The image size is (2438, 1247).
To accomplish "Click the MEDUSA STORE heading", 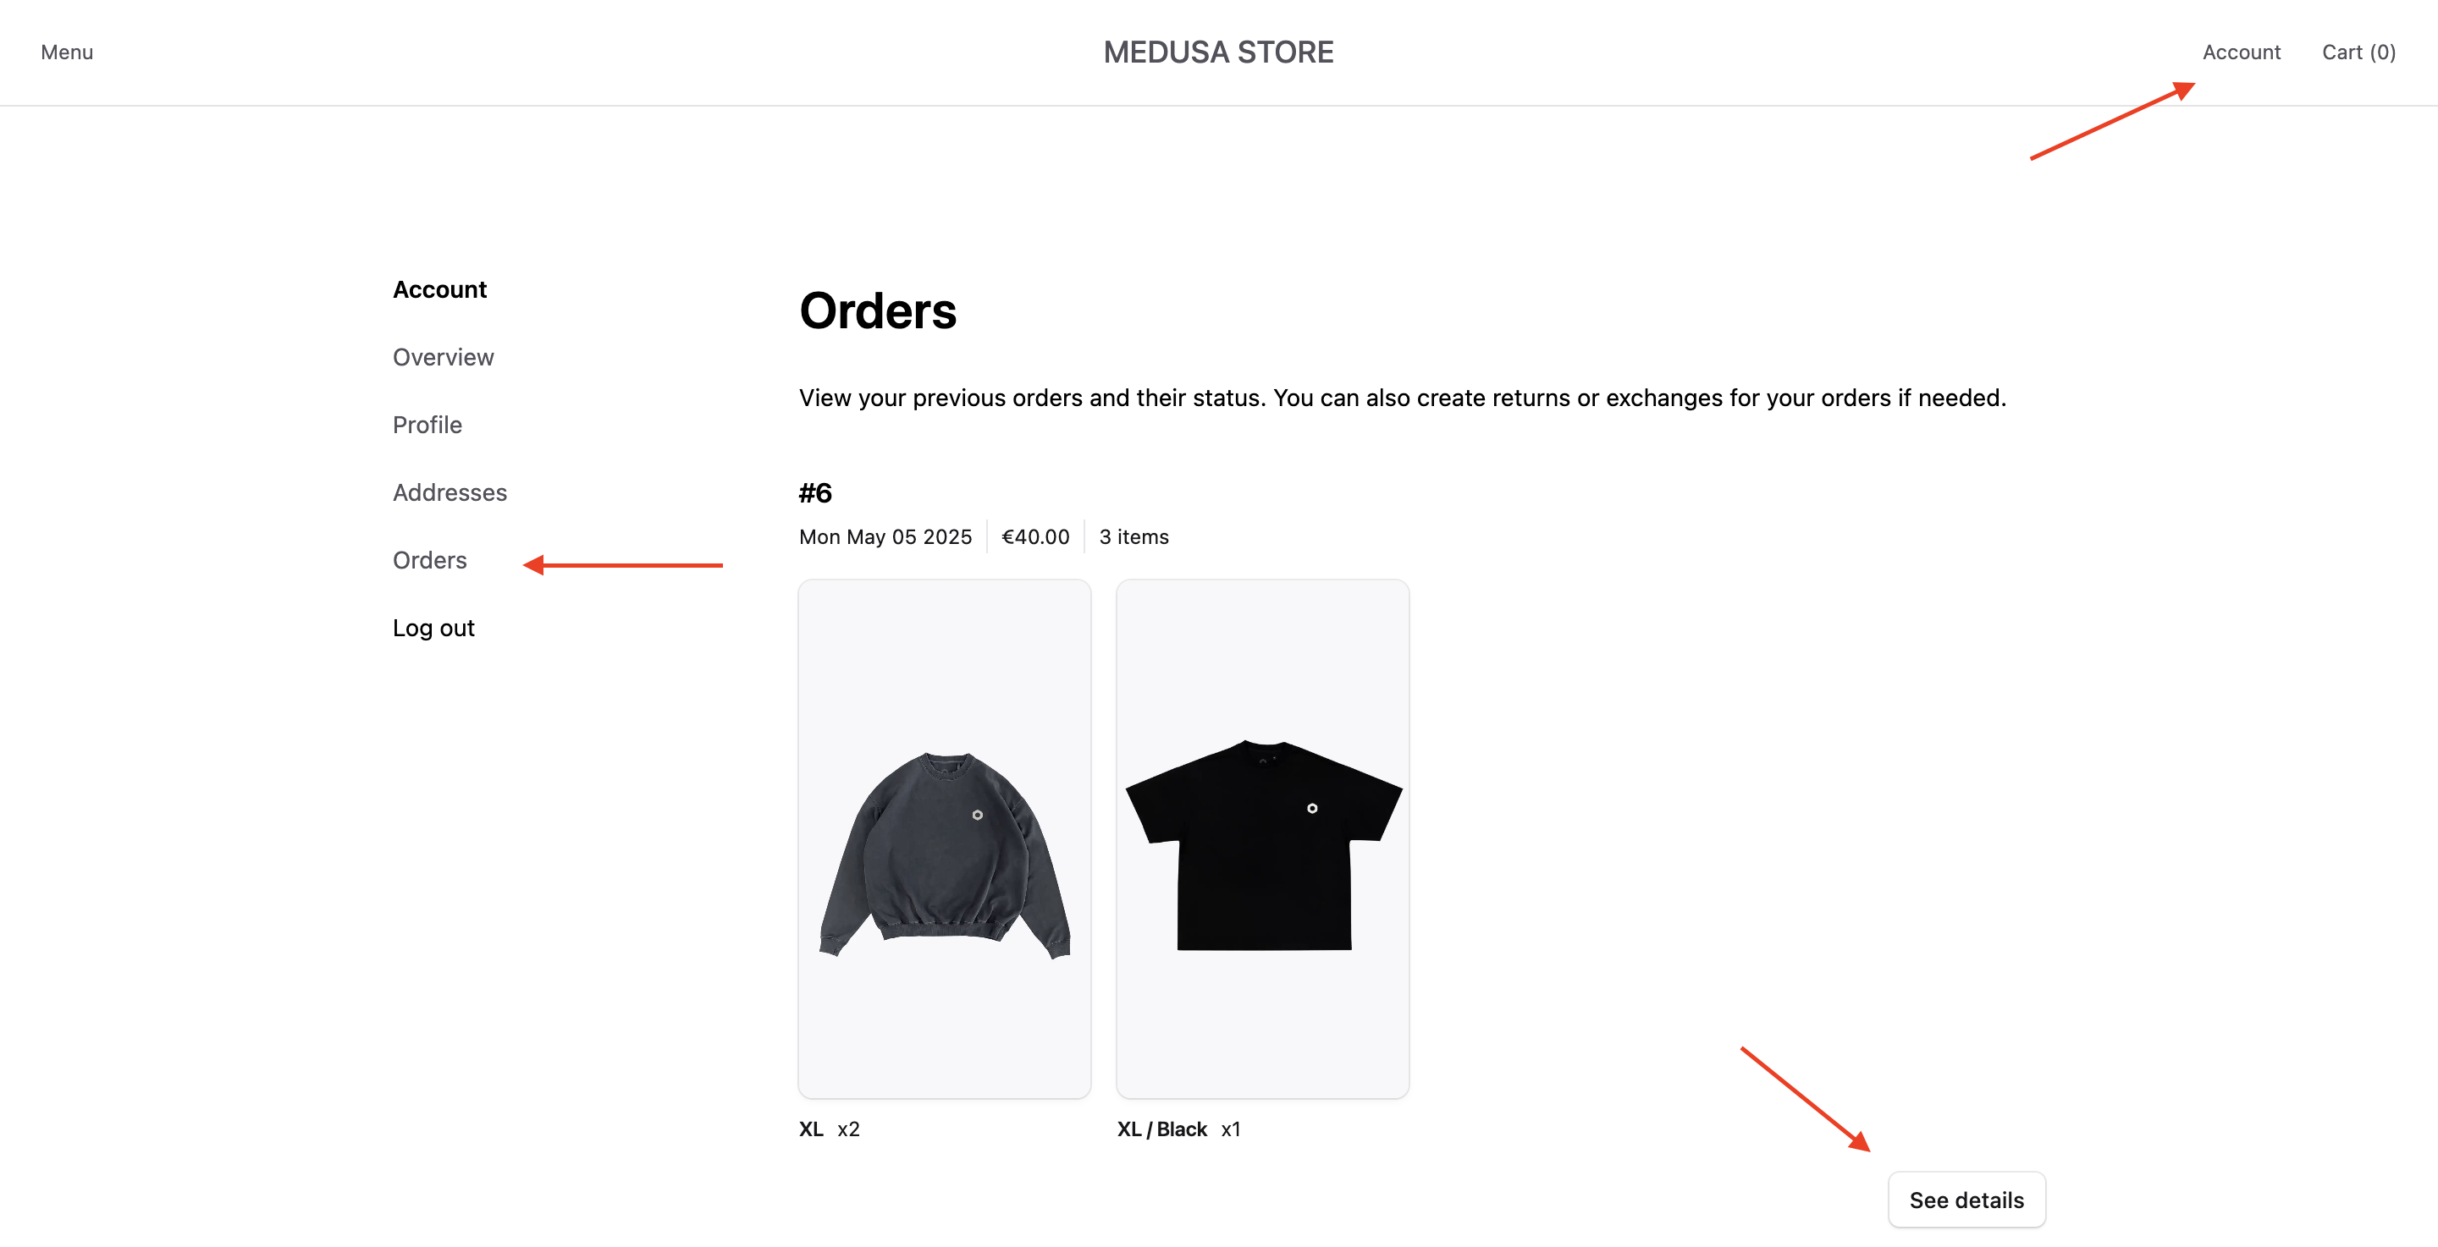I will tap(1218, 52).
